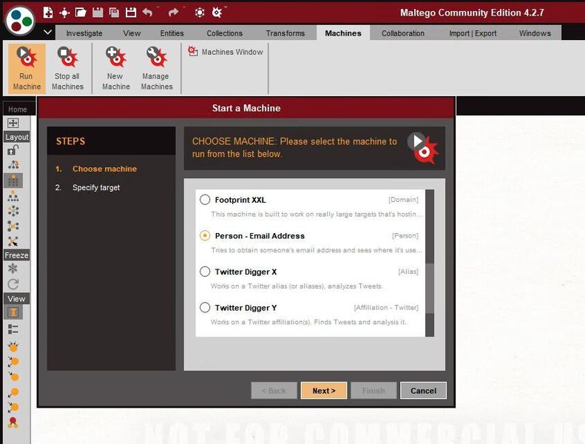Click the [Domain] tag on Footprint XXL
The width and height of the screenshot is (585, 444).
coord(403,199)
